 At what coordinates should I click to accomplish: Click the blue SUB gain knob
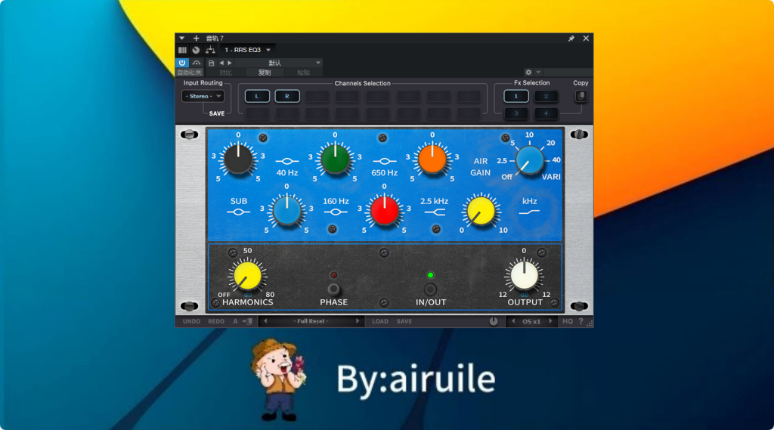click(286, 210)
